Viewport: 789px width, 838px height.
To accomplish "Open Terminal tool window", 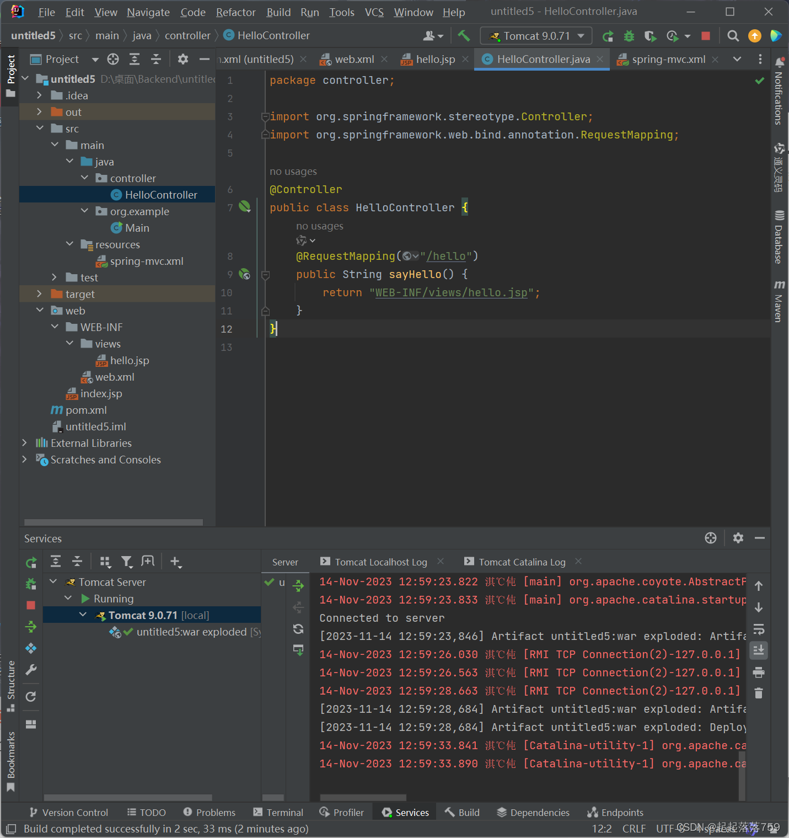I will tap(278, 813).
